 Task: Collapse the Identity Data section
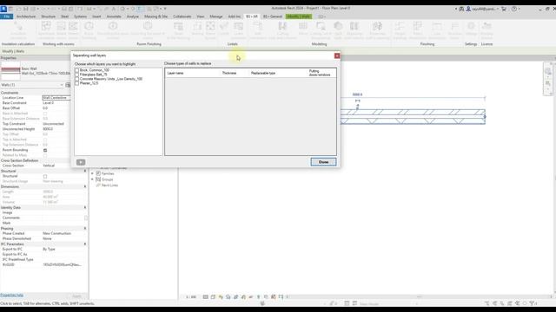coord(85,207)
